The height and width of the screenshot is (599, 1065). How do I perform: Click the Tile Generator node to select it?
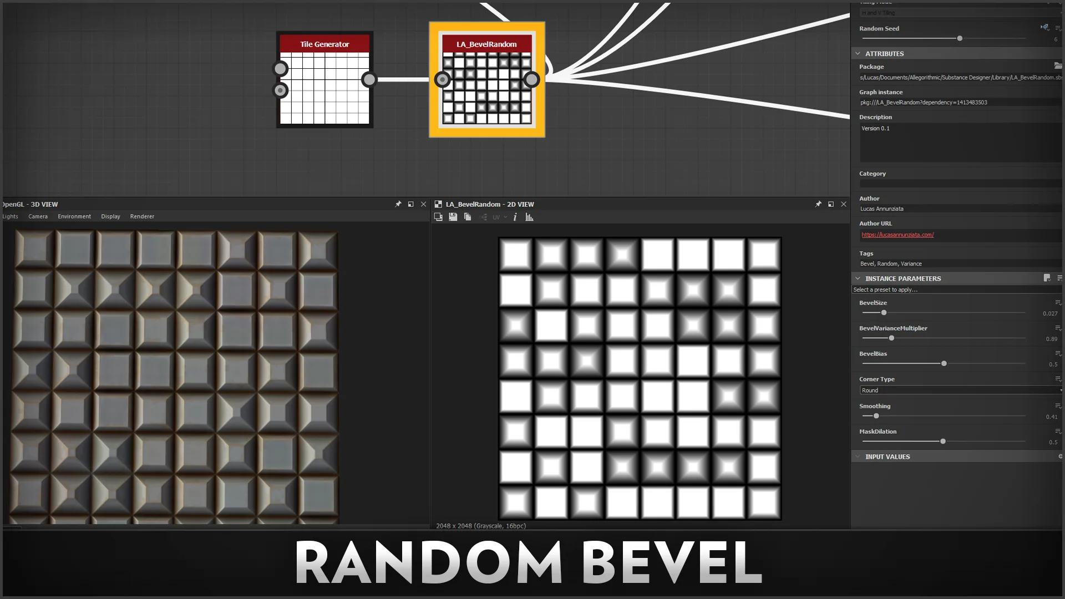[x=324, y=80]
